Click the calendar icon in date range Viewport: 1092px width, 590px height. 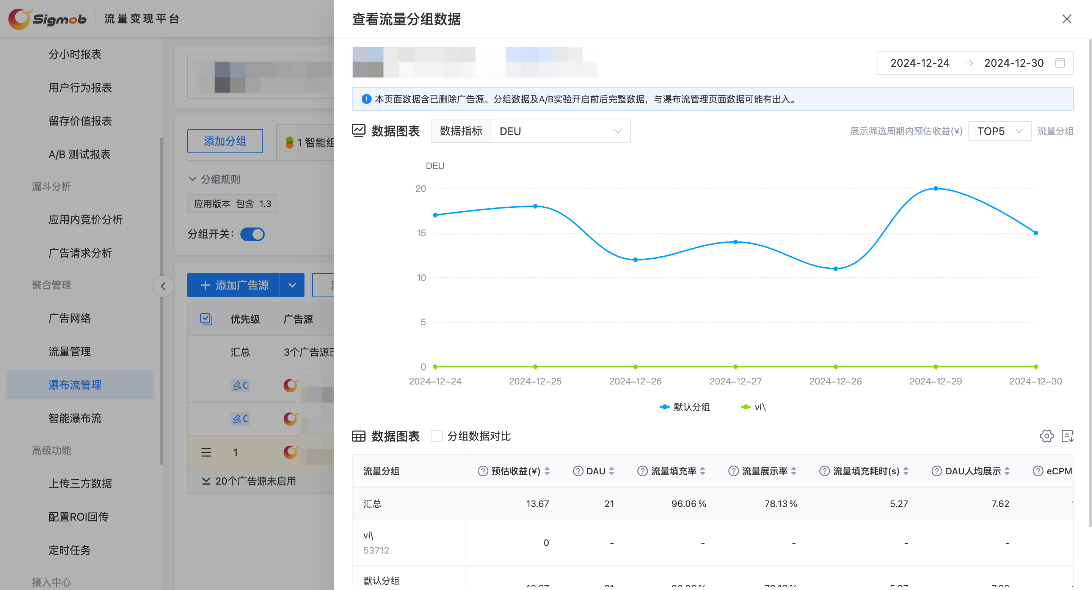[x=1060, y=63]
